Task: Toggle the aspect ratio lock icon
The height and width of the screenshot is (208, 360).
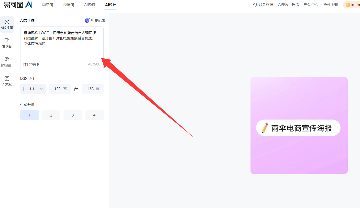Action: 76,89
